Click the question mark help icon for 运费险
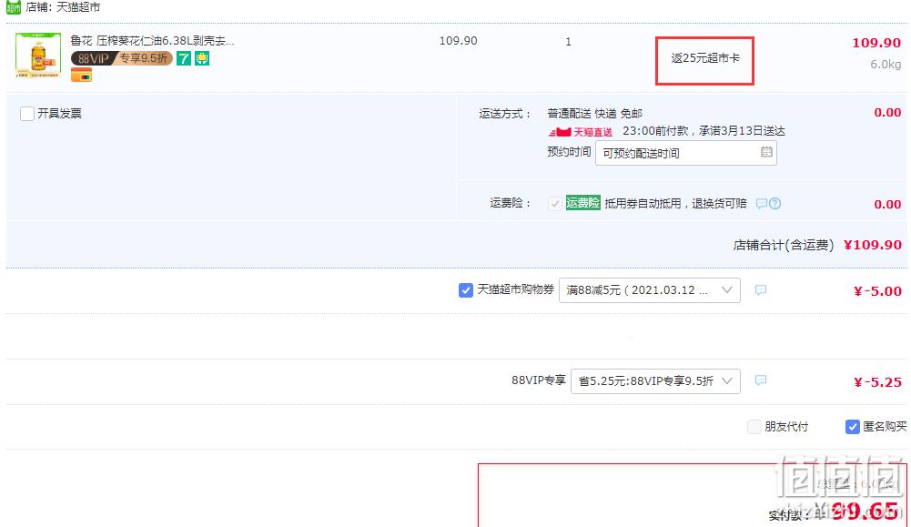Image resolution: width=911 pixels, height=527 pixels. click(775, 203)
